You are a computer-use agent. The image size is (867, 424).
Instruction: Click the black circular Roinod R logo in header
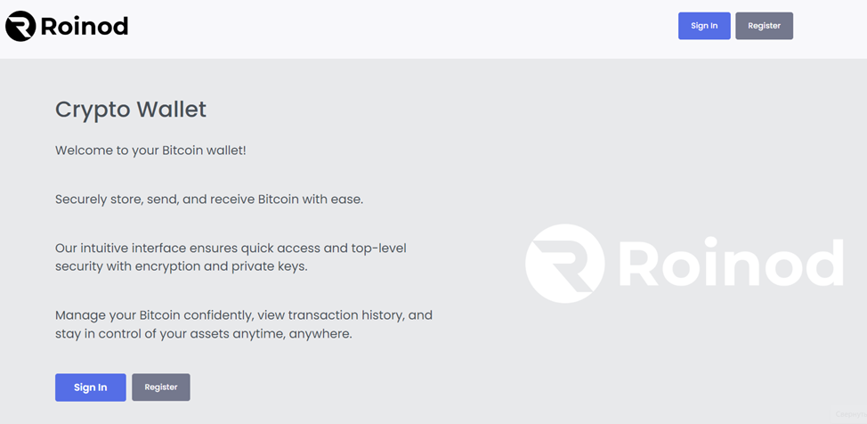coord(20,26)
